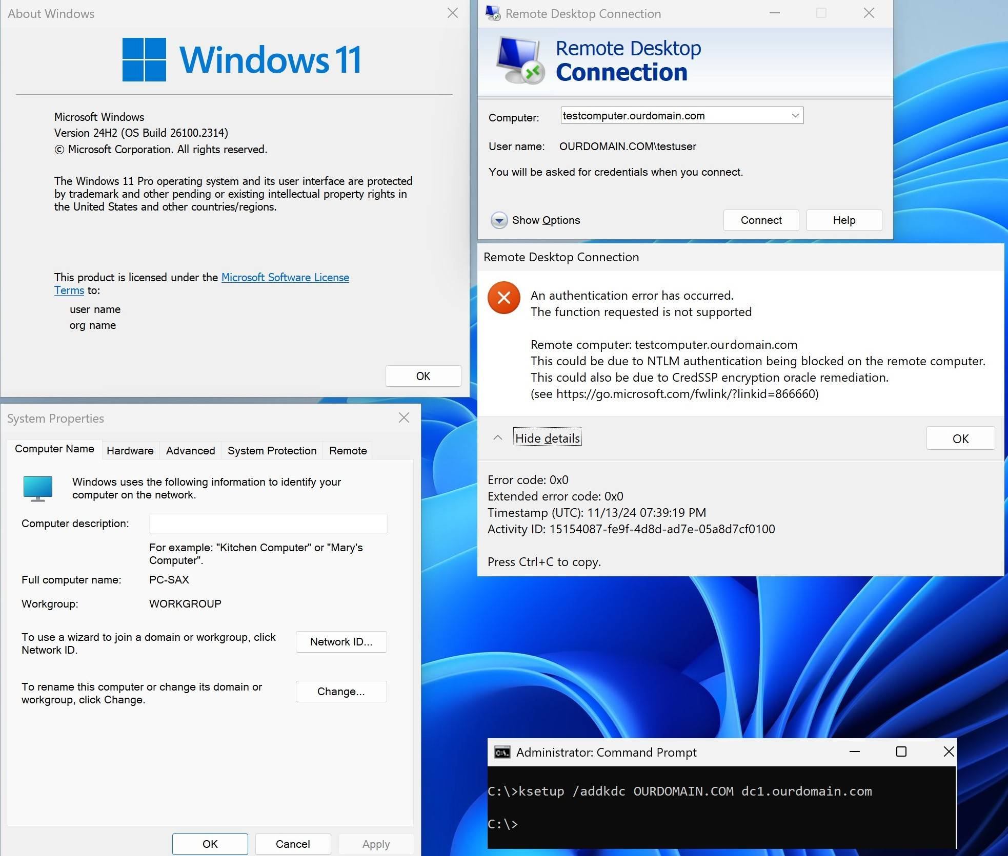Viewport: 1008px width, 856px height.
Task: Click the Activity ID line in error details
Action: (631, 529)
